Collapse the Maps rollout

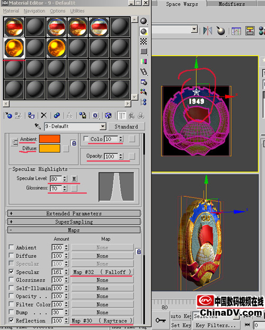74,230
